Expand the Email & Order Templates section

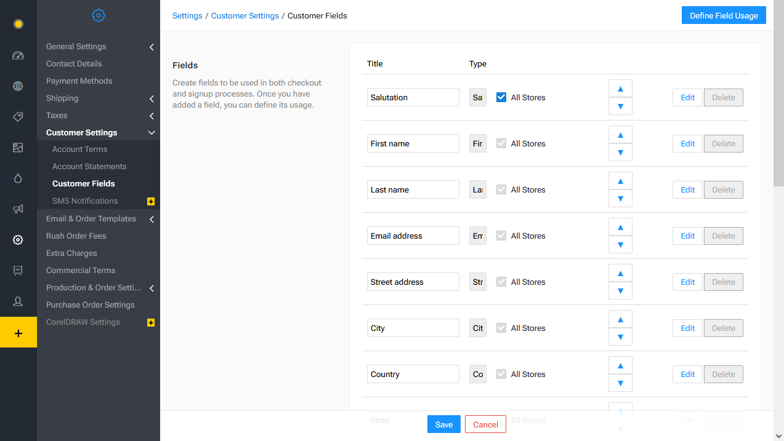coord(152,218)
